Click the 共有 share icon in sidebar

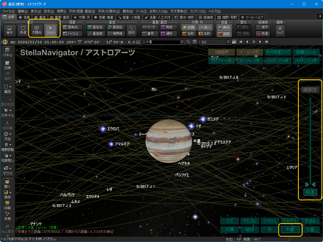(x=7, y=216)
